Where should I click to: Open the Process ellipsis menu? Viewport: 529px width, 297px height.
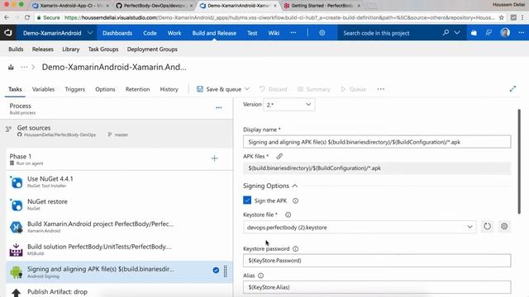[x=218, y=108]
